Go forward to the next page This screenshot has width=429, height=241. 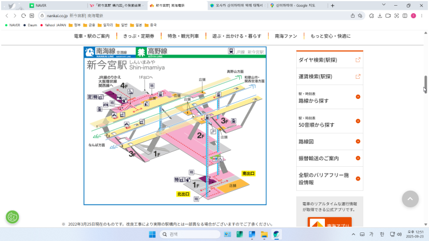tap(15, 15)
